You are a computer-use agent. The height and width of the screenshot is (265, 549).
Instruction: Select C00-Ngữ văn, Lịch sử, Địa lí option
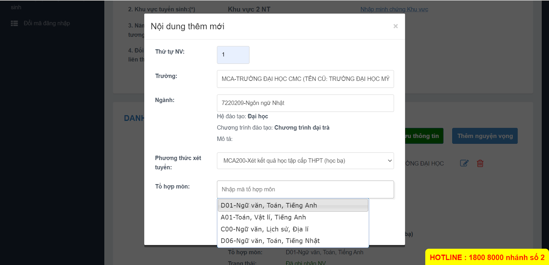click(293, 229)
